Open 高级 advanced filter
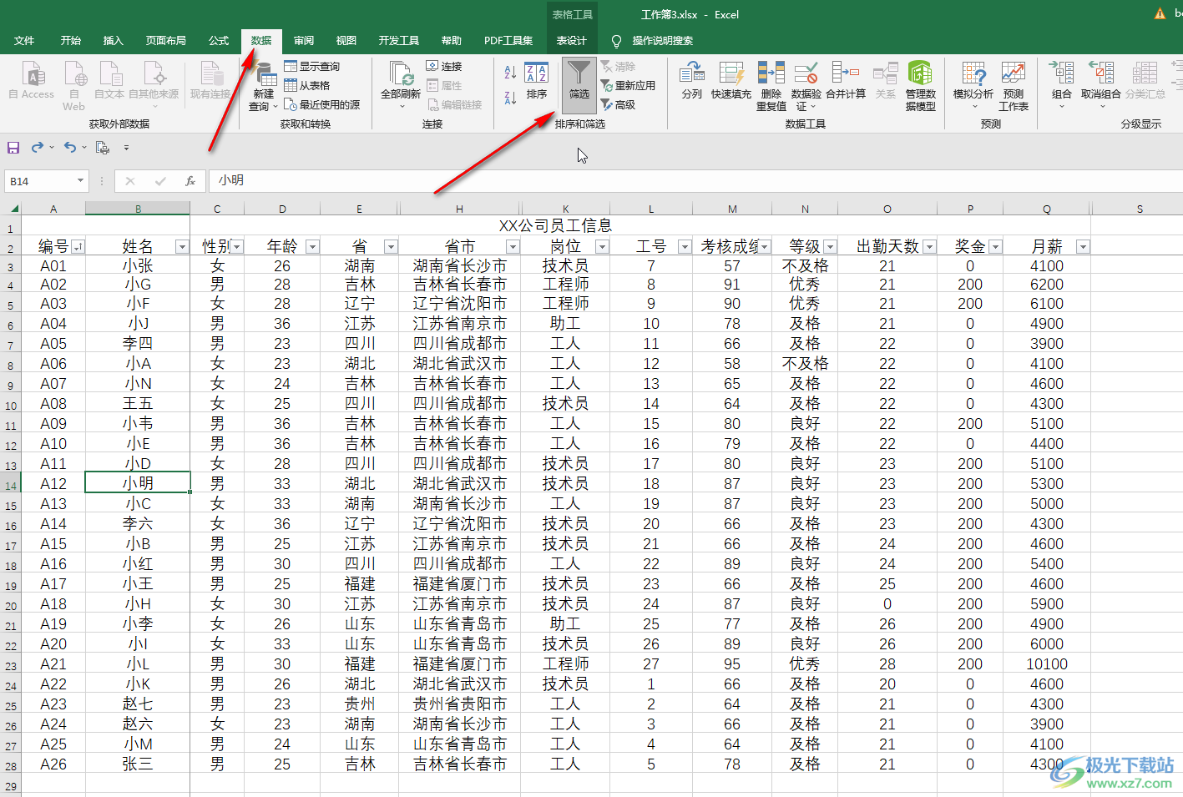Screen dimensions: 1183x797 619,104
